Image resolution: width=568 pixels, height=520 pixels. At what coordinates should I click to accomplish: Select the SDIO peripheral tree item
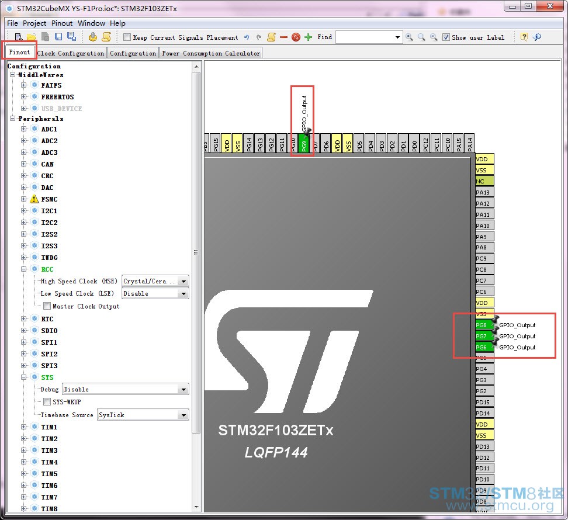49,331
